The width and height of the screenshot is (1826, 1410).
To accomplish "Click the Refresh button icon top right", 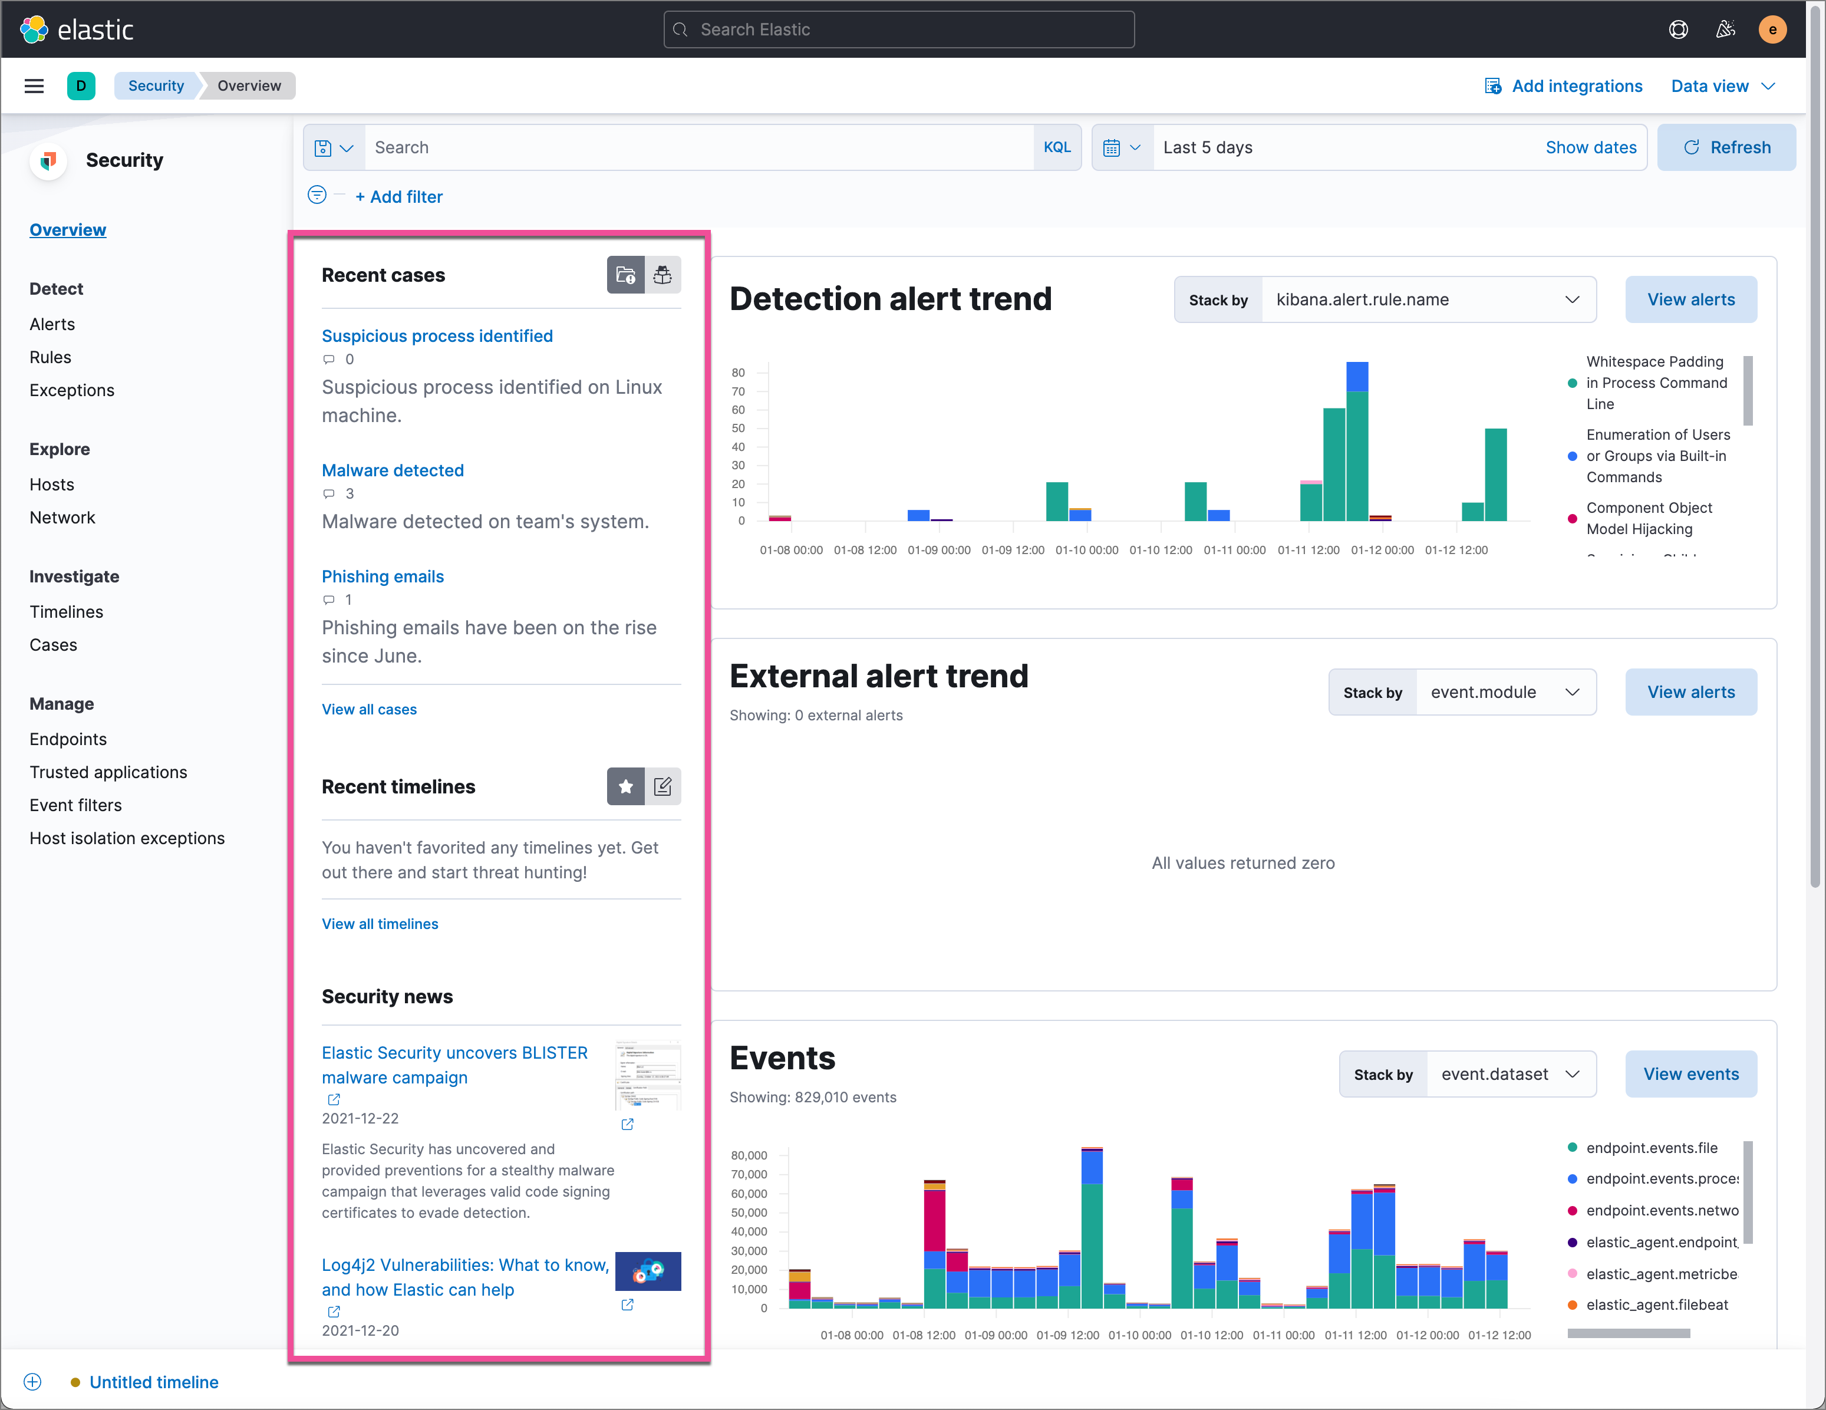I will tap(1691, 147).
